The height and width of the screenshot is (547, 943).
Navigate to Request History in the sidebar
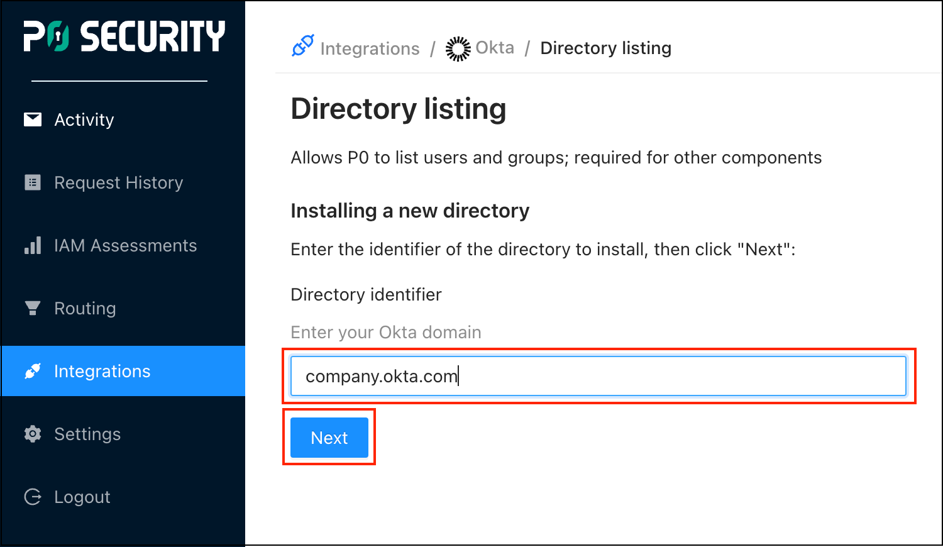pyautogui.click(x=118, y=182)
